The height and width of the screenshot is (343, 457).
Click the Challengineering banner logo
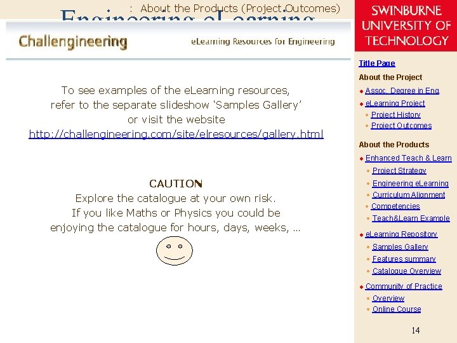73,42
